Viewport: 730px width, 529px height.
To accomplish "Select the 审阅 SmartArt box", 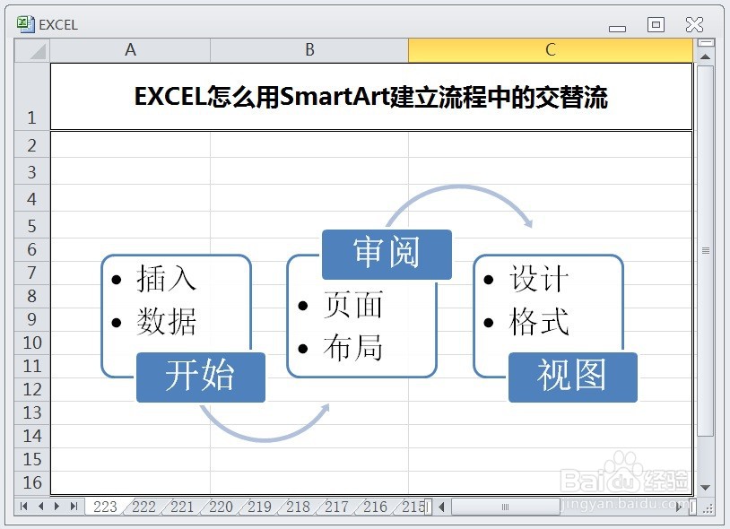I will pos(387,254).
